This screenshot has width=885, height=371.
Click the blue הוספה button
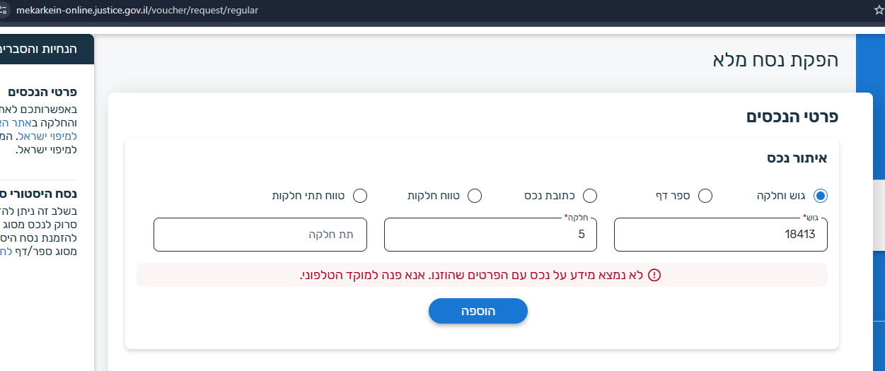pos(478,312)
